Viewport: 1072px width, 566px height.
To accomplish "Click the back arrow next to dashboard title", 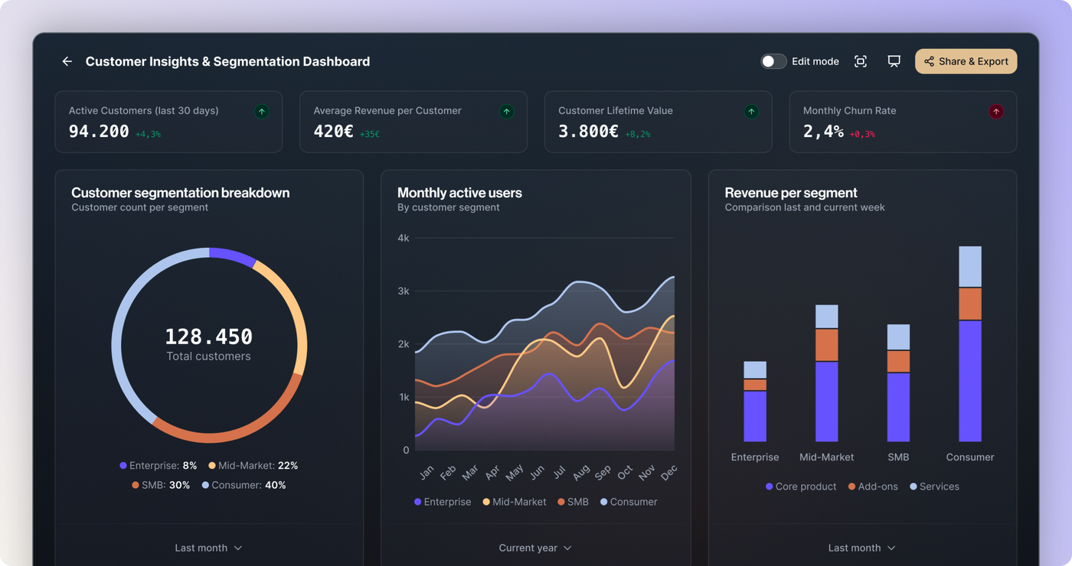I will 67,61.
